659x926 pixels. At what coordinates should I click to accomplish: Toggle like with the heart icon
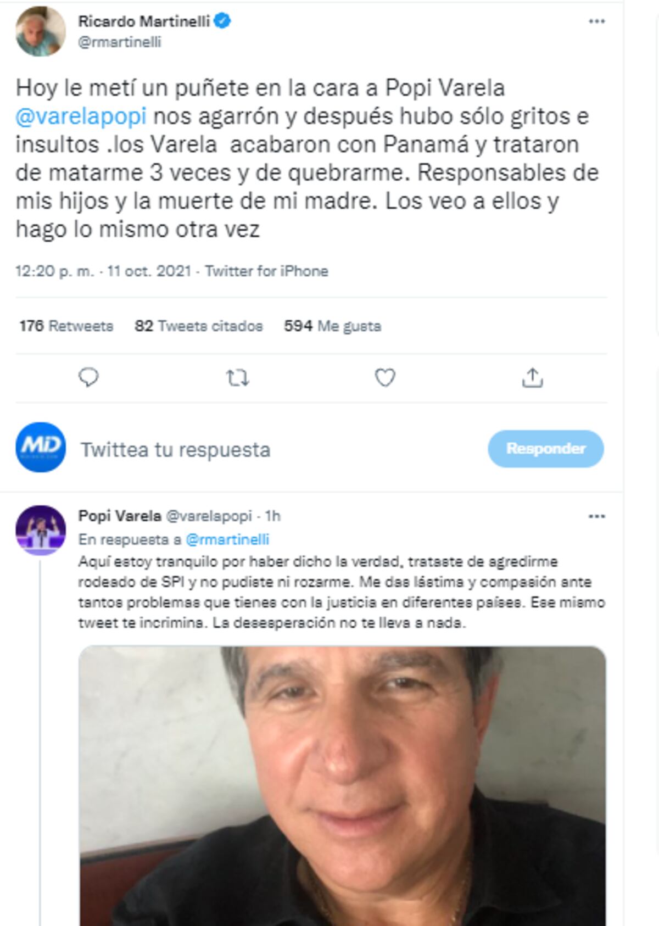coord(386,377)
